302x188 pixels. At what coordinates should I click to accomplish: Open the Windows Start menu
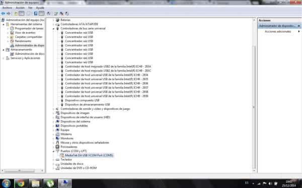point(7,183)
